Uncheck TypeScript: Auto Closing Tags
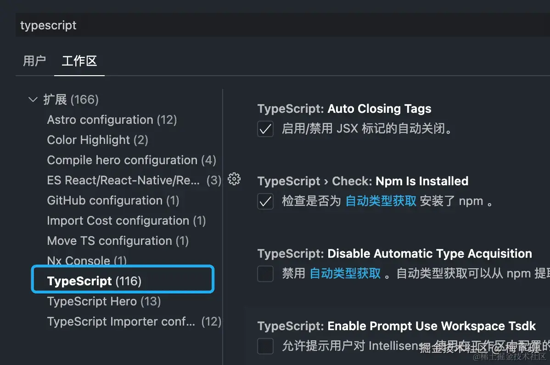The image size is (550, 365). click(x=265, y=129)
